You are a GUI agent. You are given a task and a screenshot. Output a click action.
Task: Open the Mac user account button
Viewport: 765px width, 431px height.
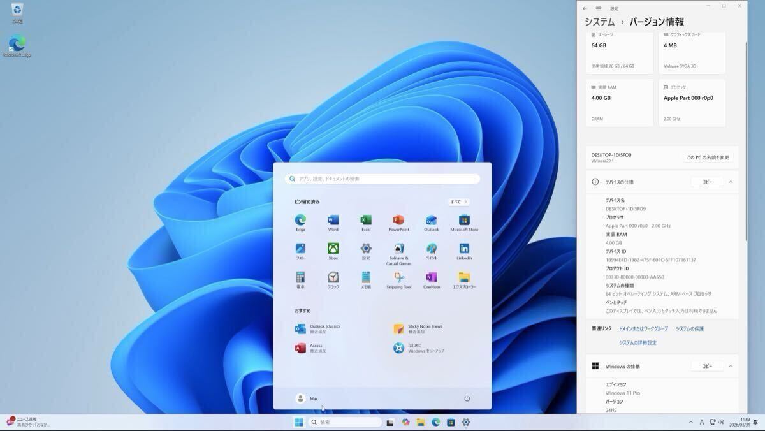(x=307, y=398)
